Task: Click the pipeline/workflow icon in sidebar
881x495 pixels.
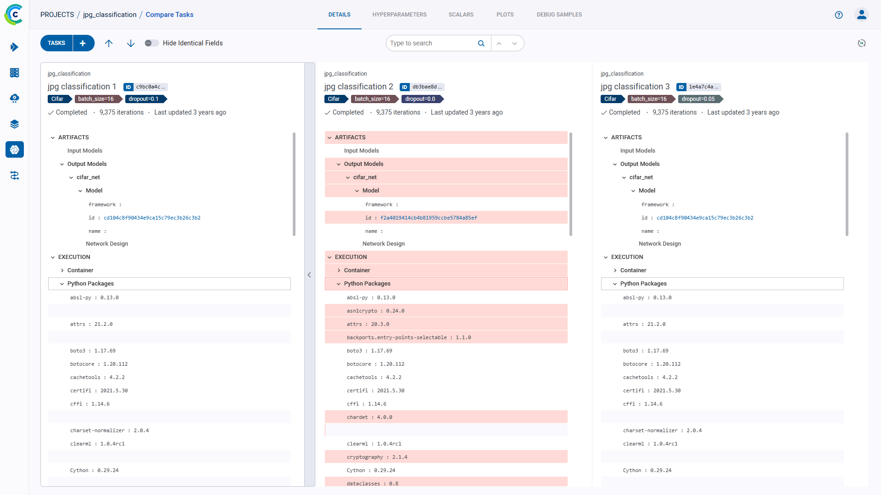Action: (x=15, y=175)
